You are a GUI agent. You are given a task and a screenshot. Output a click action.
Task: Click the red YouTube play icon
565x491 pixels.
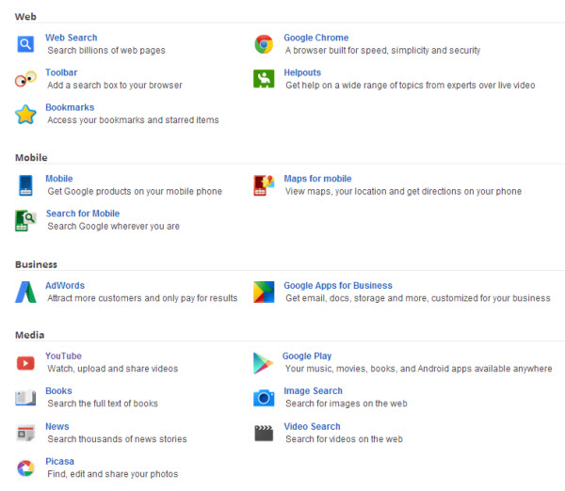pos(25,363)
